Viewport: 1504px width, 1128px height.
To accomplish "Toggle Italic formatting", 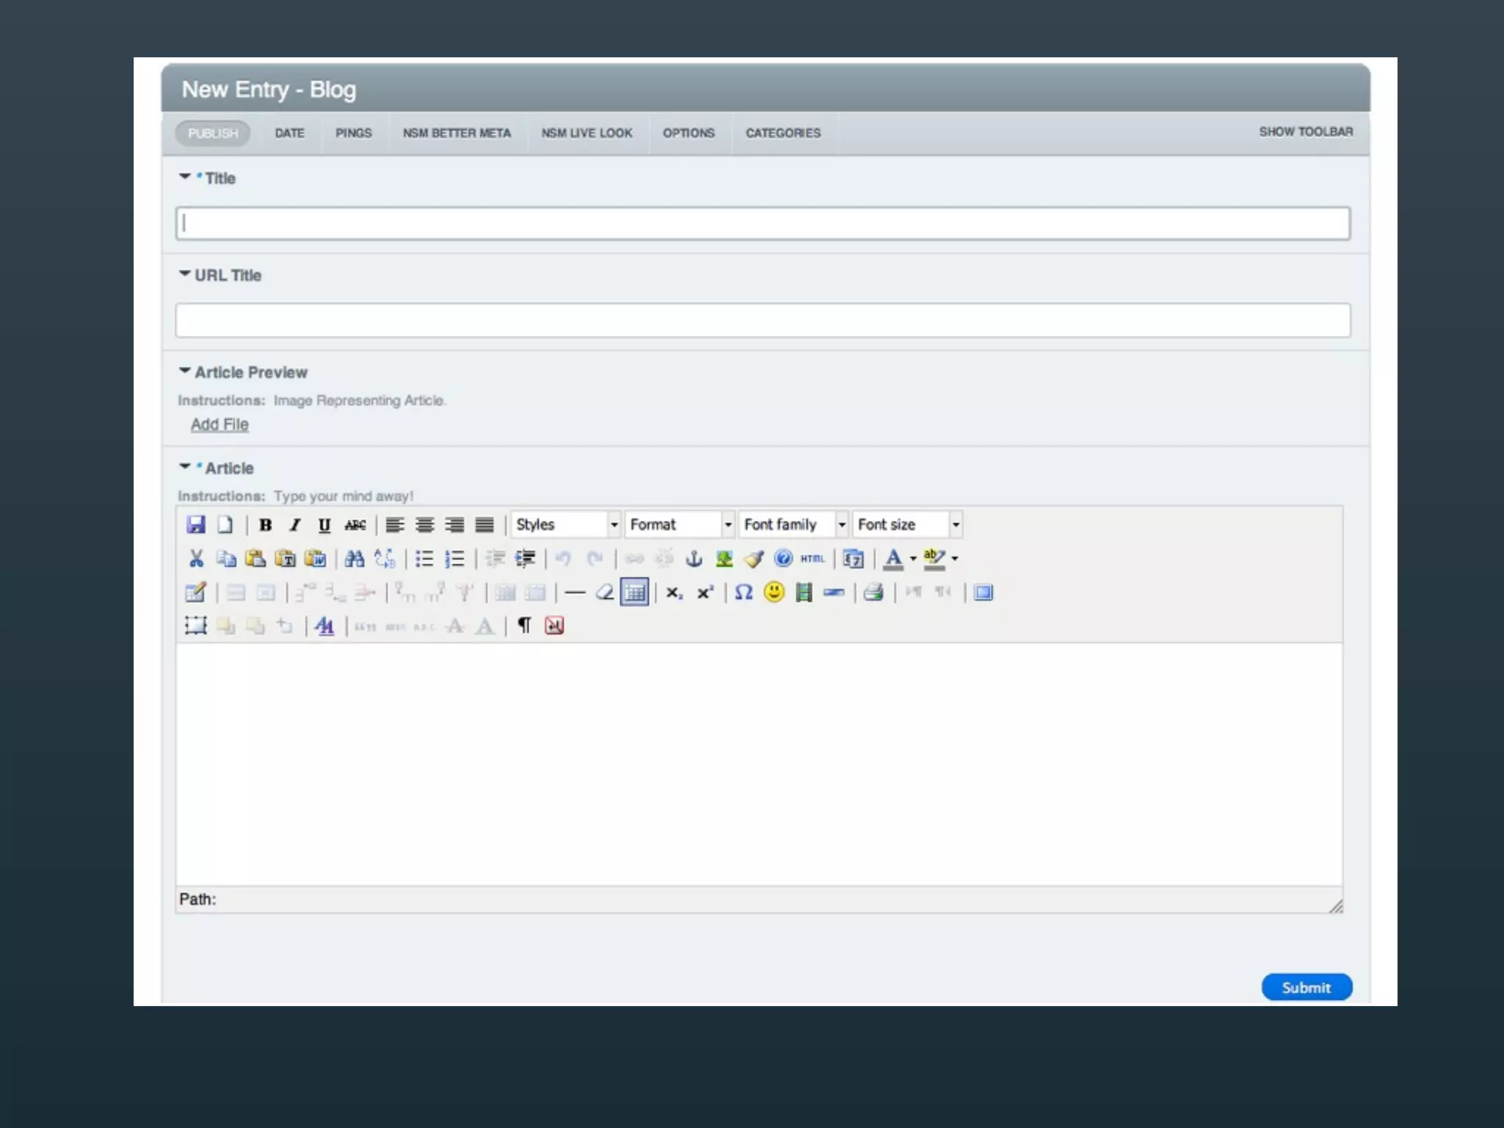I will tap(294, 524).
